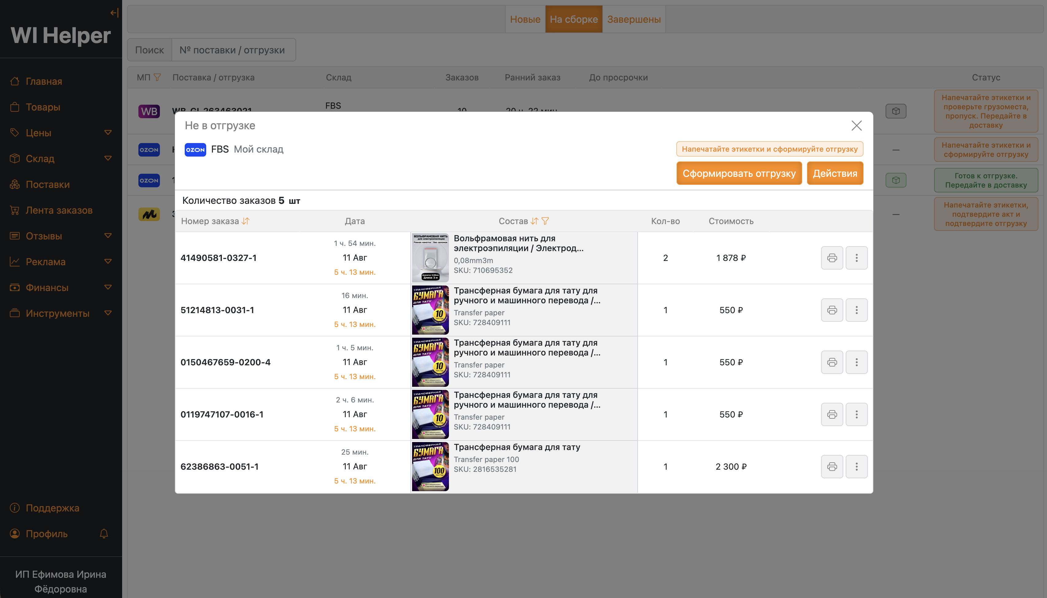Open Лента заказов page

59,210
